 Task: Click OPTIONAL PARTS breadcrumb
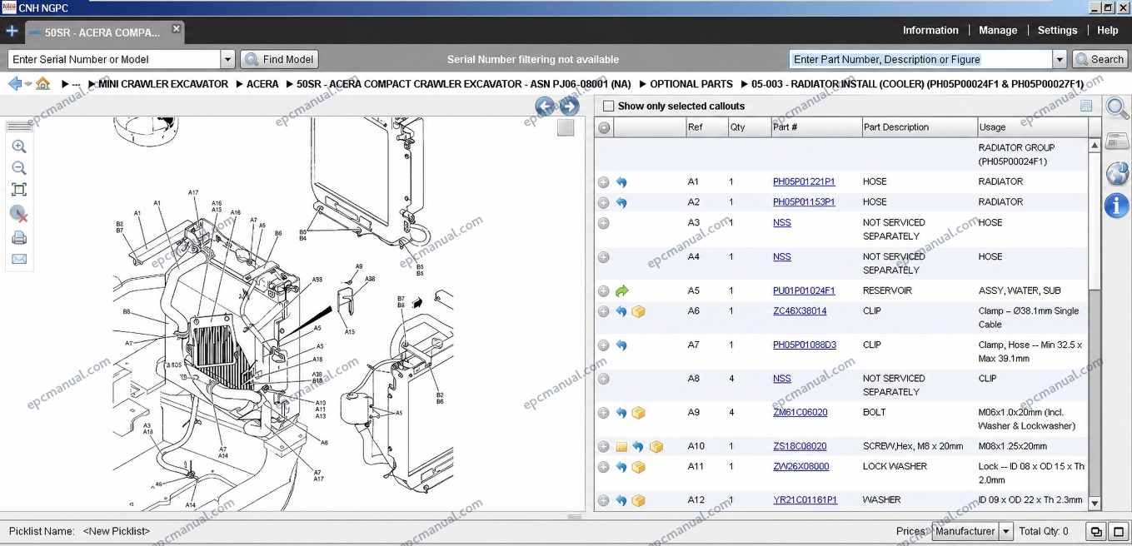point(691,84)
